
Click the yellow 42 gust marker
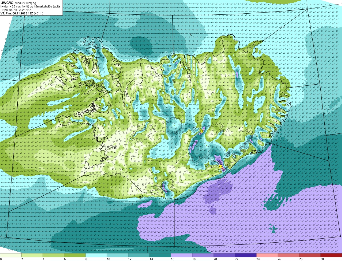pyautogui.click(x=220, y=166)
